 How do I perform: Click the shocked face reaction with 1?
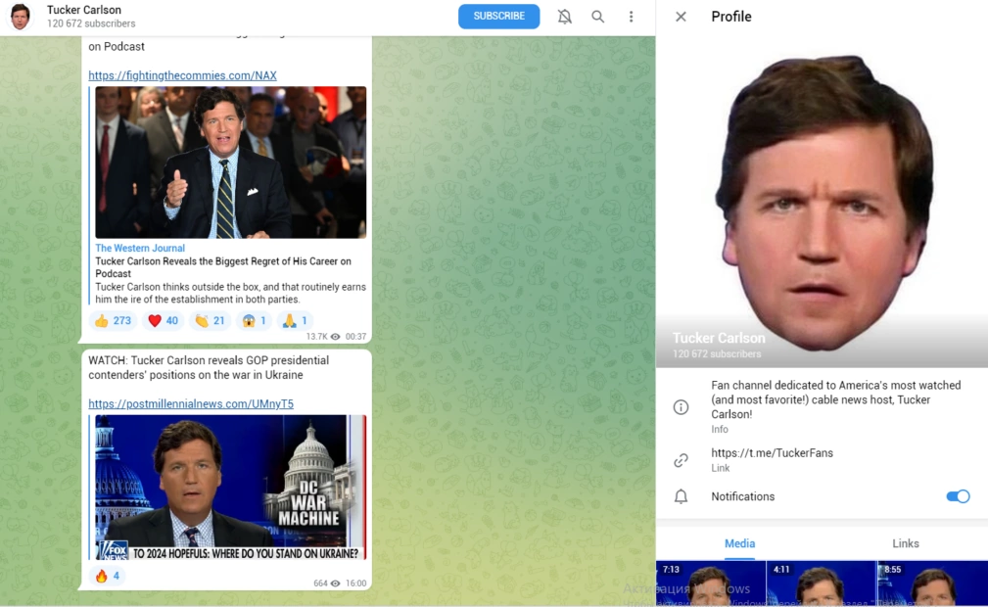(254, 320)
